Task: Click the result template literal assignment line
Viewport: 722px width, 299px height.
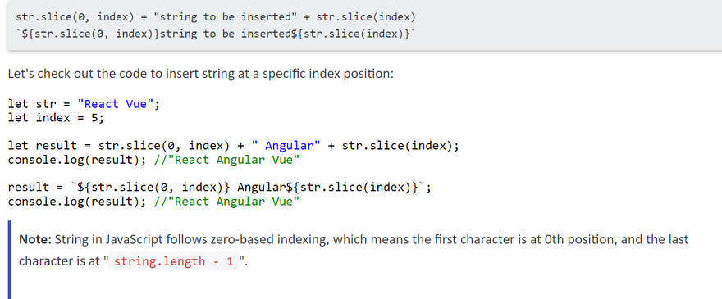Action: pos(220,188)
